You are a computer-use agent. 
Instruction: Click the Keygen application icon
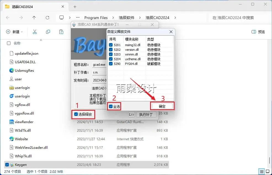12,165
